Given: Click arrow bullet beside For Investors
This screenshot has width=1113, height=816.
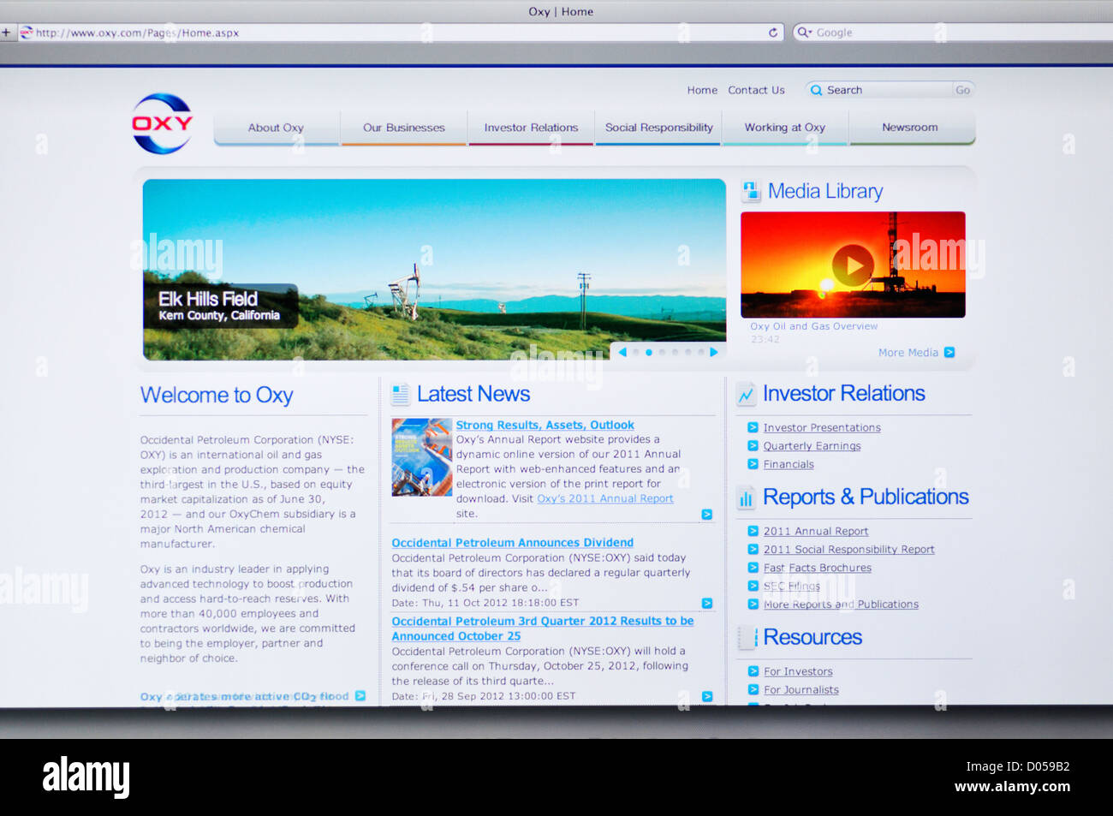Looking at the screenshot, I should (x=753, y=671).
